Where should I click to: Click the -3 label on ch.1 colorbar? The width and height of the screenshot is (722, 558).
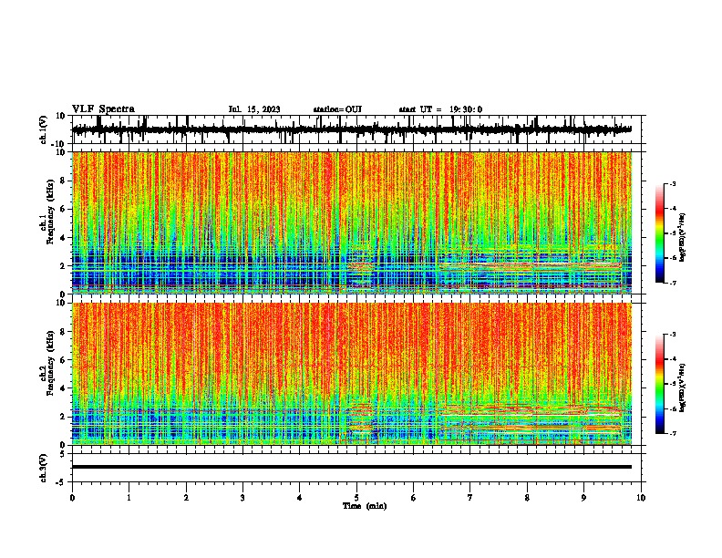point(672,184)
